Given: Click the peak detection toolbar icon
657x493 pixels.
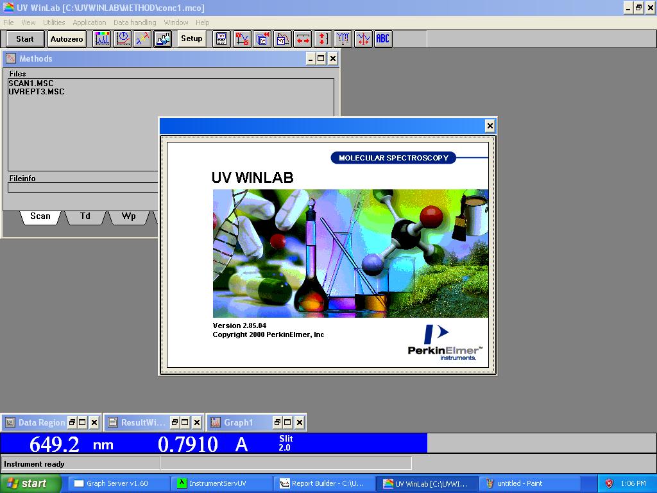Looking at the screenshot, I should (x=343, y=39).
